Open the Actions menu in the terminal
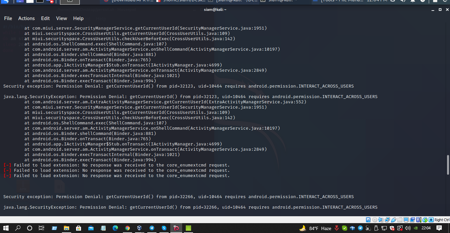This screenshot has height=233, width=450. 26,18
